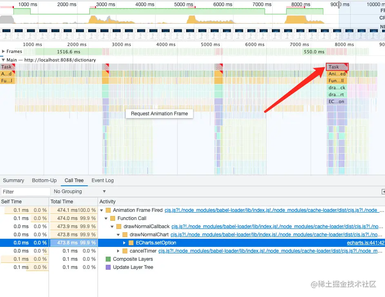Click Animation Frame Fired color square

(108, 210)
